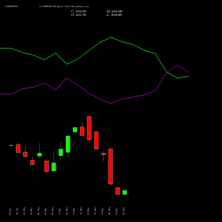Click the green candle for 11 May

tap(61, 152)
